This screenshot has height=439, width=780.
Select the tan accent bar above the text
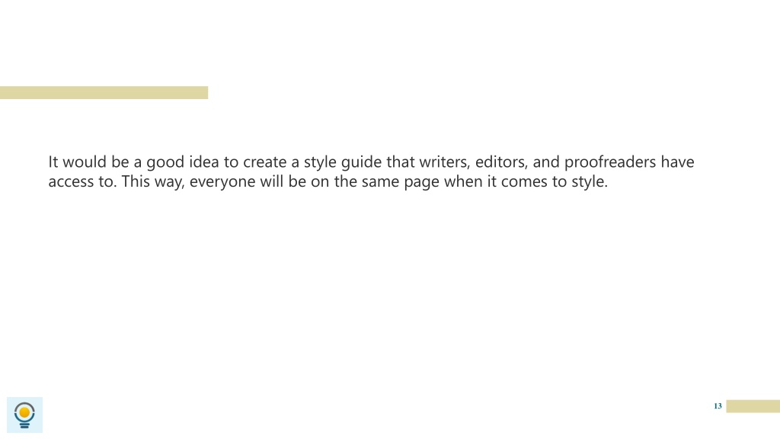click(x=104, y=92)
